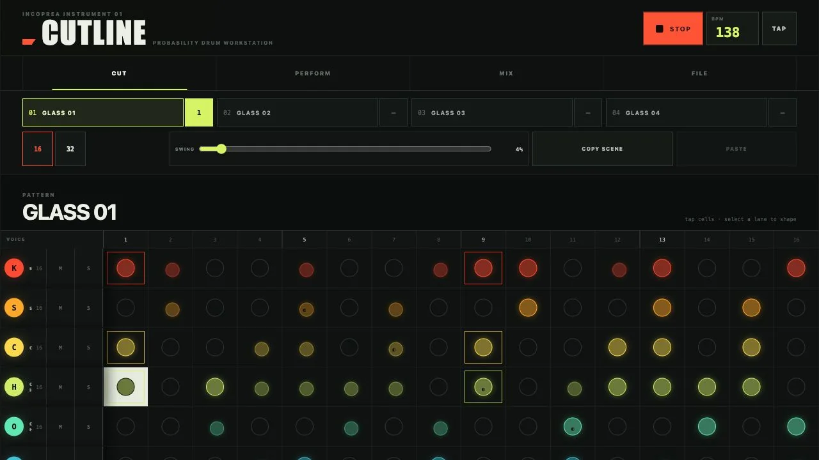Mute the H voice lane

61,387
